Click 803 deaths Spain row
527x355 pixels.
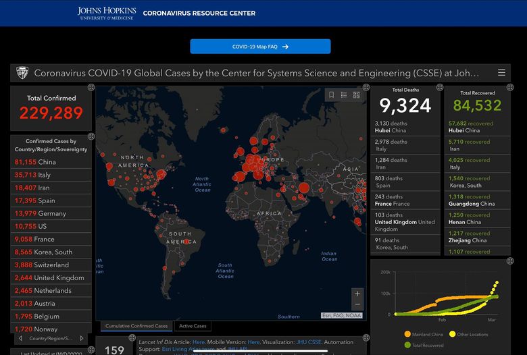coord(405,182)
